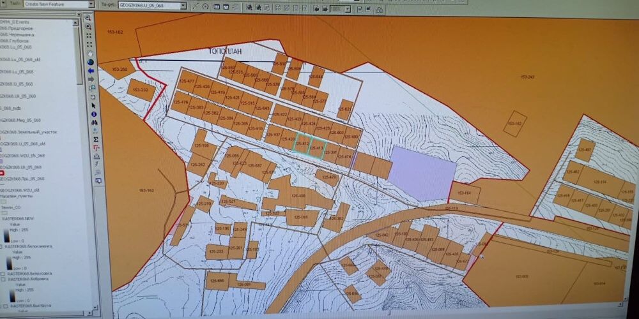Choose the Sketch pencil tool
This screenshot has width=639, height=319.
pyautogui.click(x=196, y=6)
